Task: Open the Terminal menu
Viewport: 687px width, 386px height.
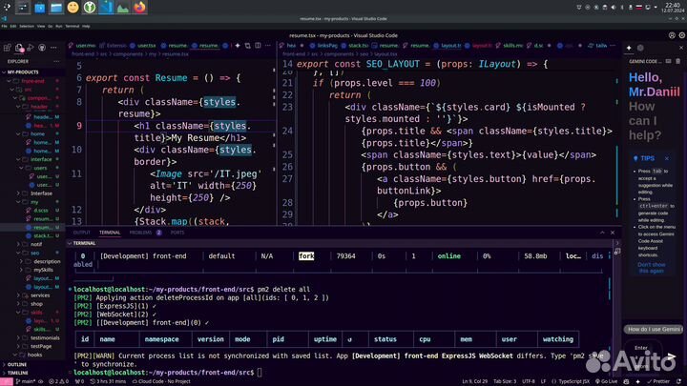Action: (x=73, y=27)
